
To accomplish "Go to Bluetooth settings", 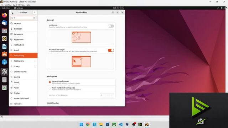I will tap(23, 29).
